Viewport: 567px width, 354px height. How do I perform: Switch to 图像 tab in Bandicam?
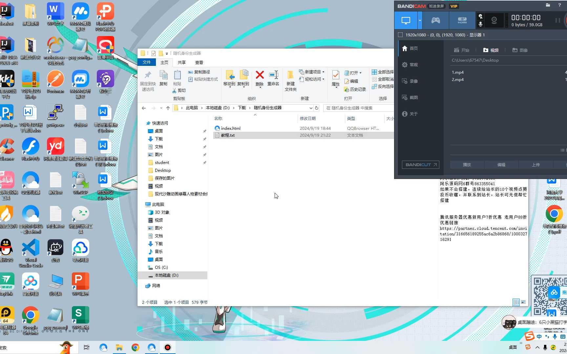coord(520,50)
